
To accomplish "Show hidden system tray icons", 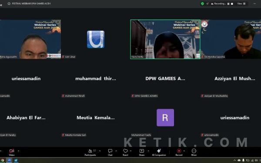I will 234,160.
